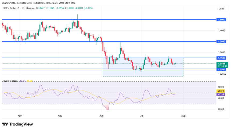Click the open value O1.0977 in header

40,8
